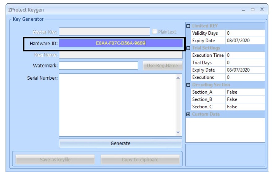278x179 pixels.
Task: Click the Trial Settings header text
Action: point(206,48)
